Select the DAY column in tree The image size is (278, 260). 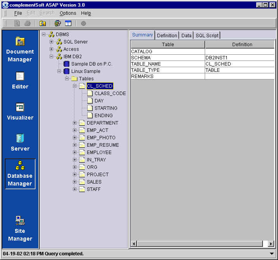(x=99, y=101)
